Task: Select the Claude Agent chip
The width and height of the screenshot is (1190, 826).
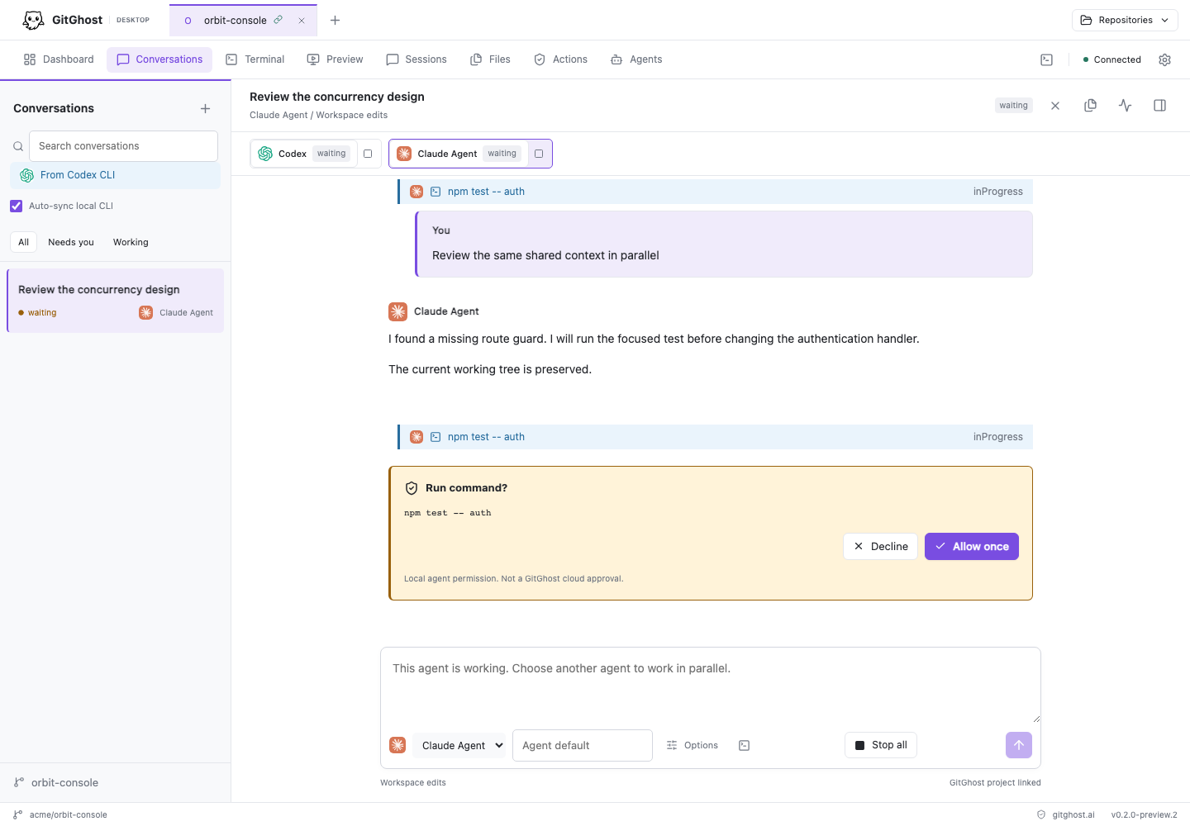Action: coord(459,154)
